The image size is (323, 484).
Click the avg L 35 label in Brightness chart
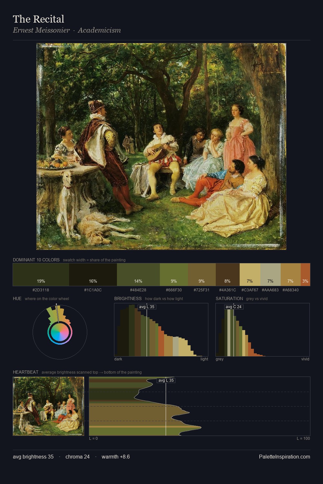tap(147, 307)
